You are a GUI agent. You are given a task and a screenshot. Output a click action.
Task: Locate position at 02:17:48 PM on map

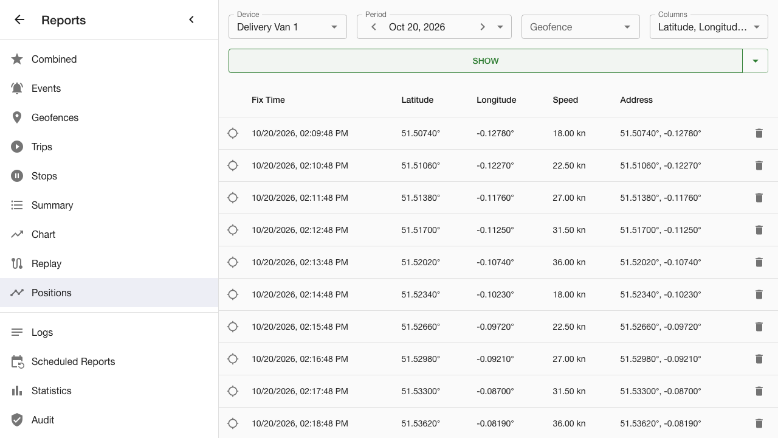[x=233, y=391]
